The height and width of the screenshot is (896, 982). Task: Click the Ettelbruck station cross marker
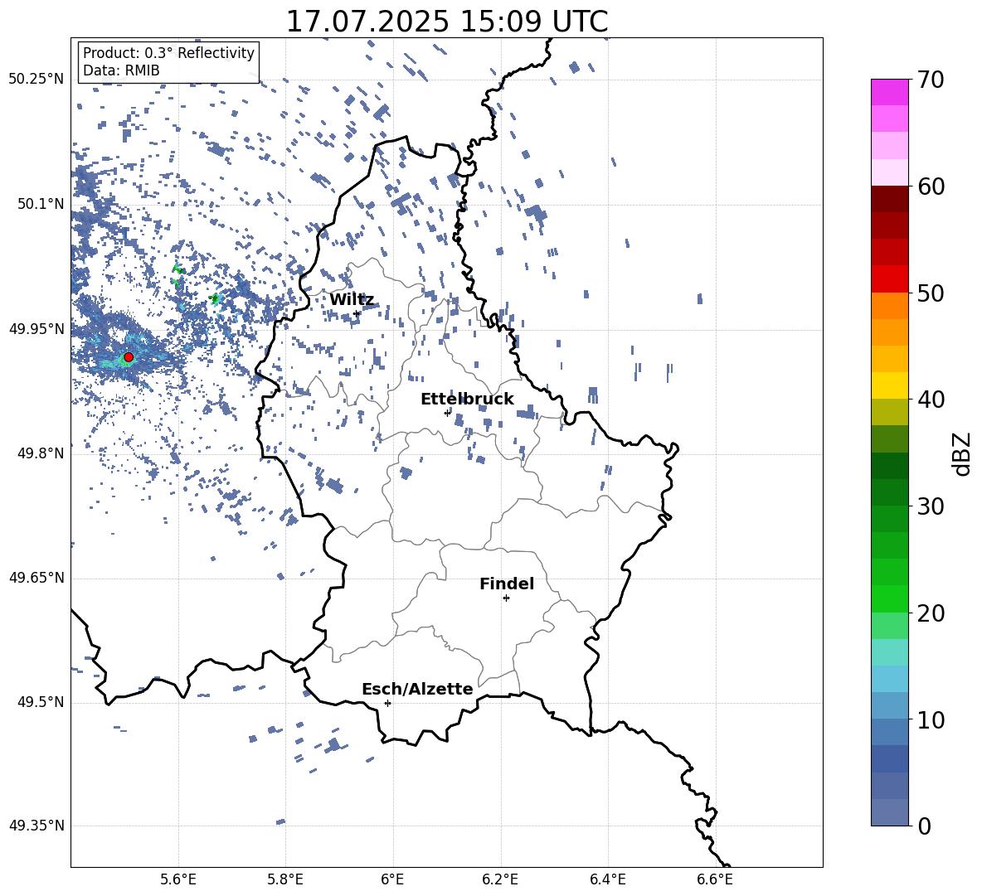[447, 413]
